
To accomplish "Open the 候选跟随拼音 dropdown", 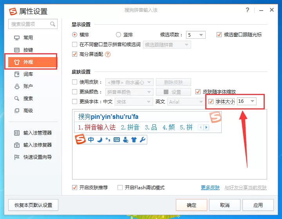I will pyautogui.click(x=167, y=45).
